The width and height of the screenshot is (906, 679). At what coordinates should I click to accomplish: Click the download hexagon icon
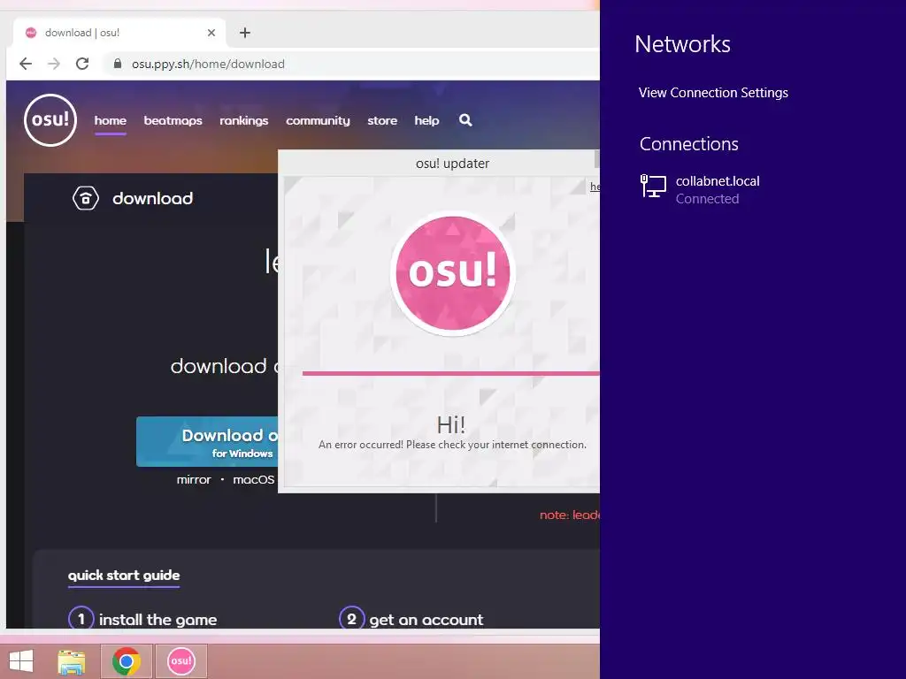click(86, 198)
